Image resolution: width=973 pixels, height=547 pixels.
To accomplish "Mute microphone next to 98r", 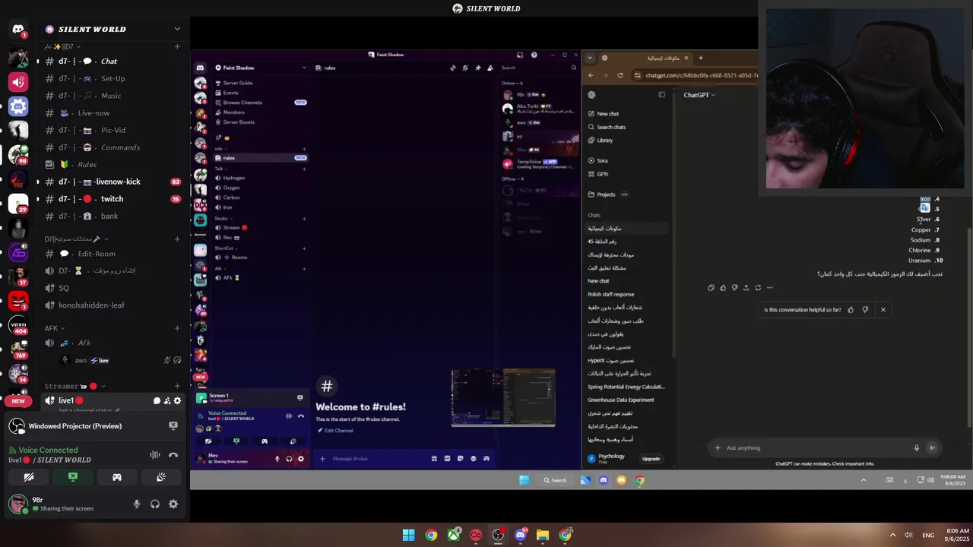I will click(x=137, y=504).
